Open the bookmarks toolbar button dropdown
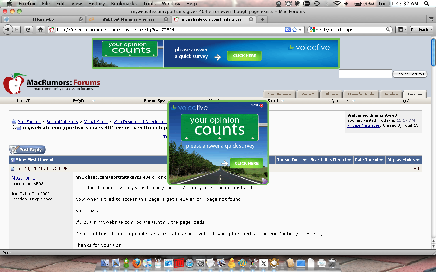 pyautogui.click(x=401, y=30)
